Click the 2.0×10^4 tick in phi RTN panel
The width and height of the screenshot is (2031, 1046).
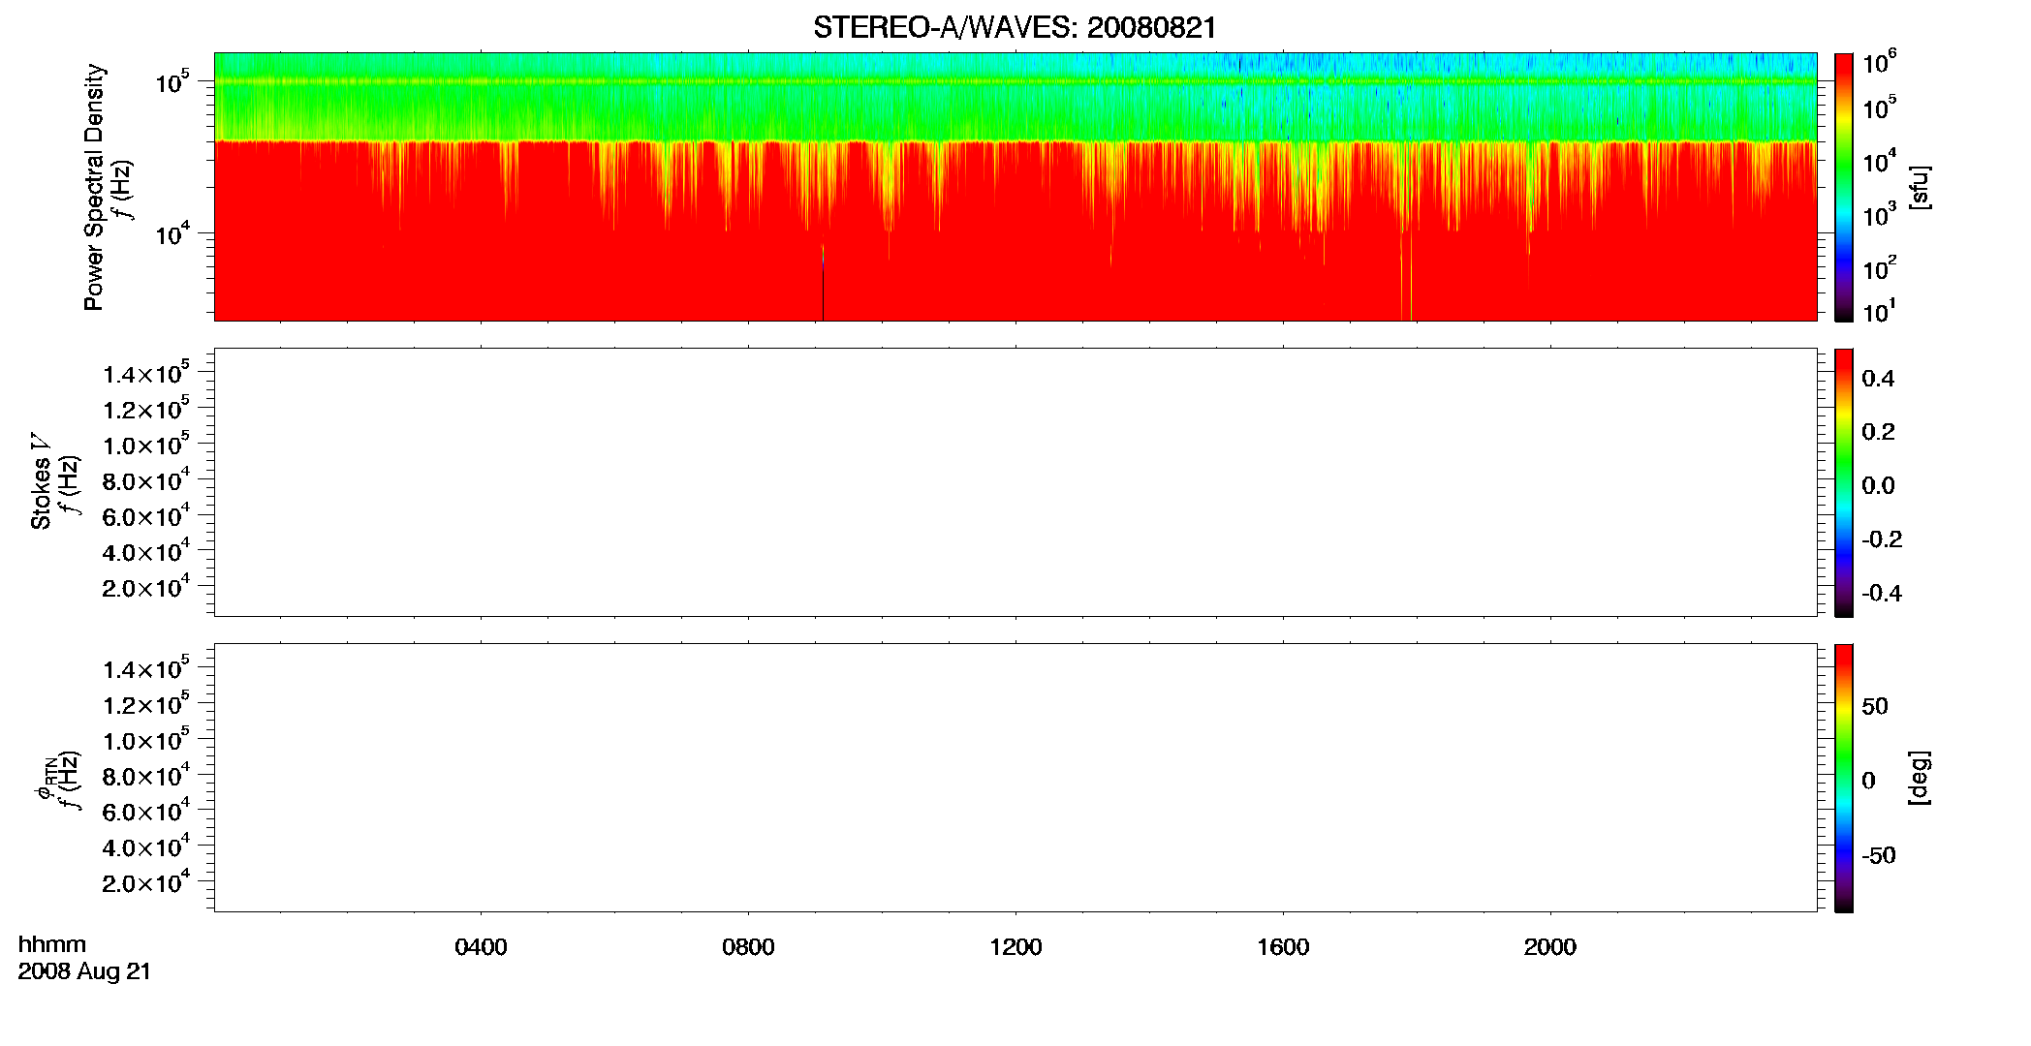click(146, 881)
